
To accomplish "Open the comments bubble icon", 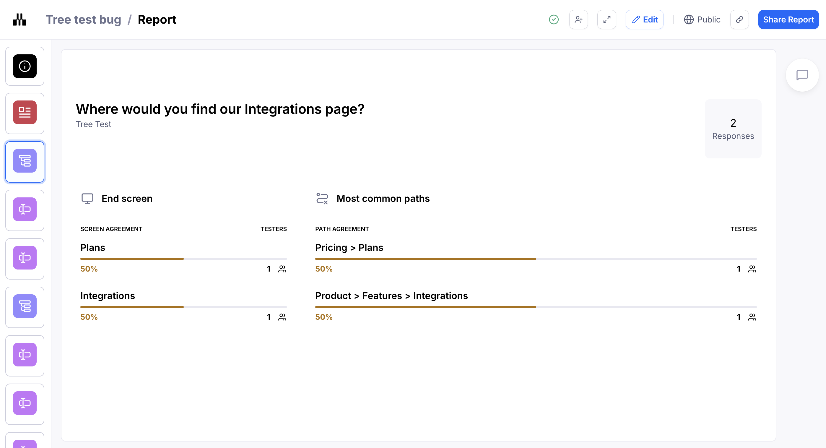I will [x=802, y=75].
